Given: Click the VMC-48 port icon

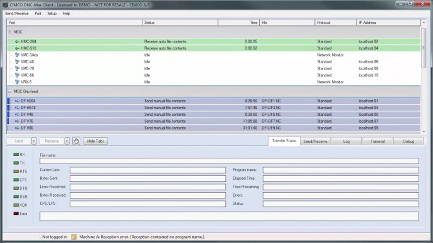Looking at the screenshot, I should pos(17,62).
